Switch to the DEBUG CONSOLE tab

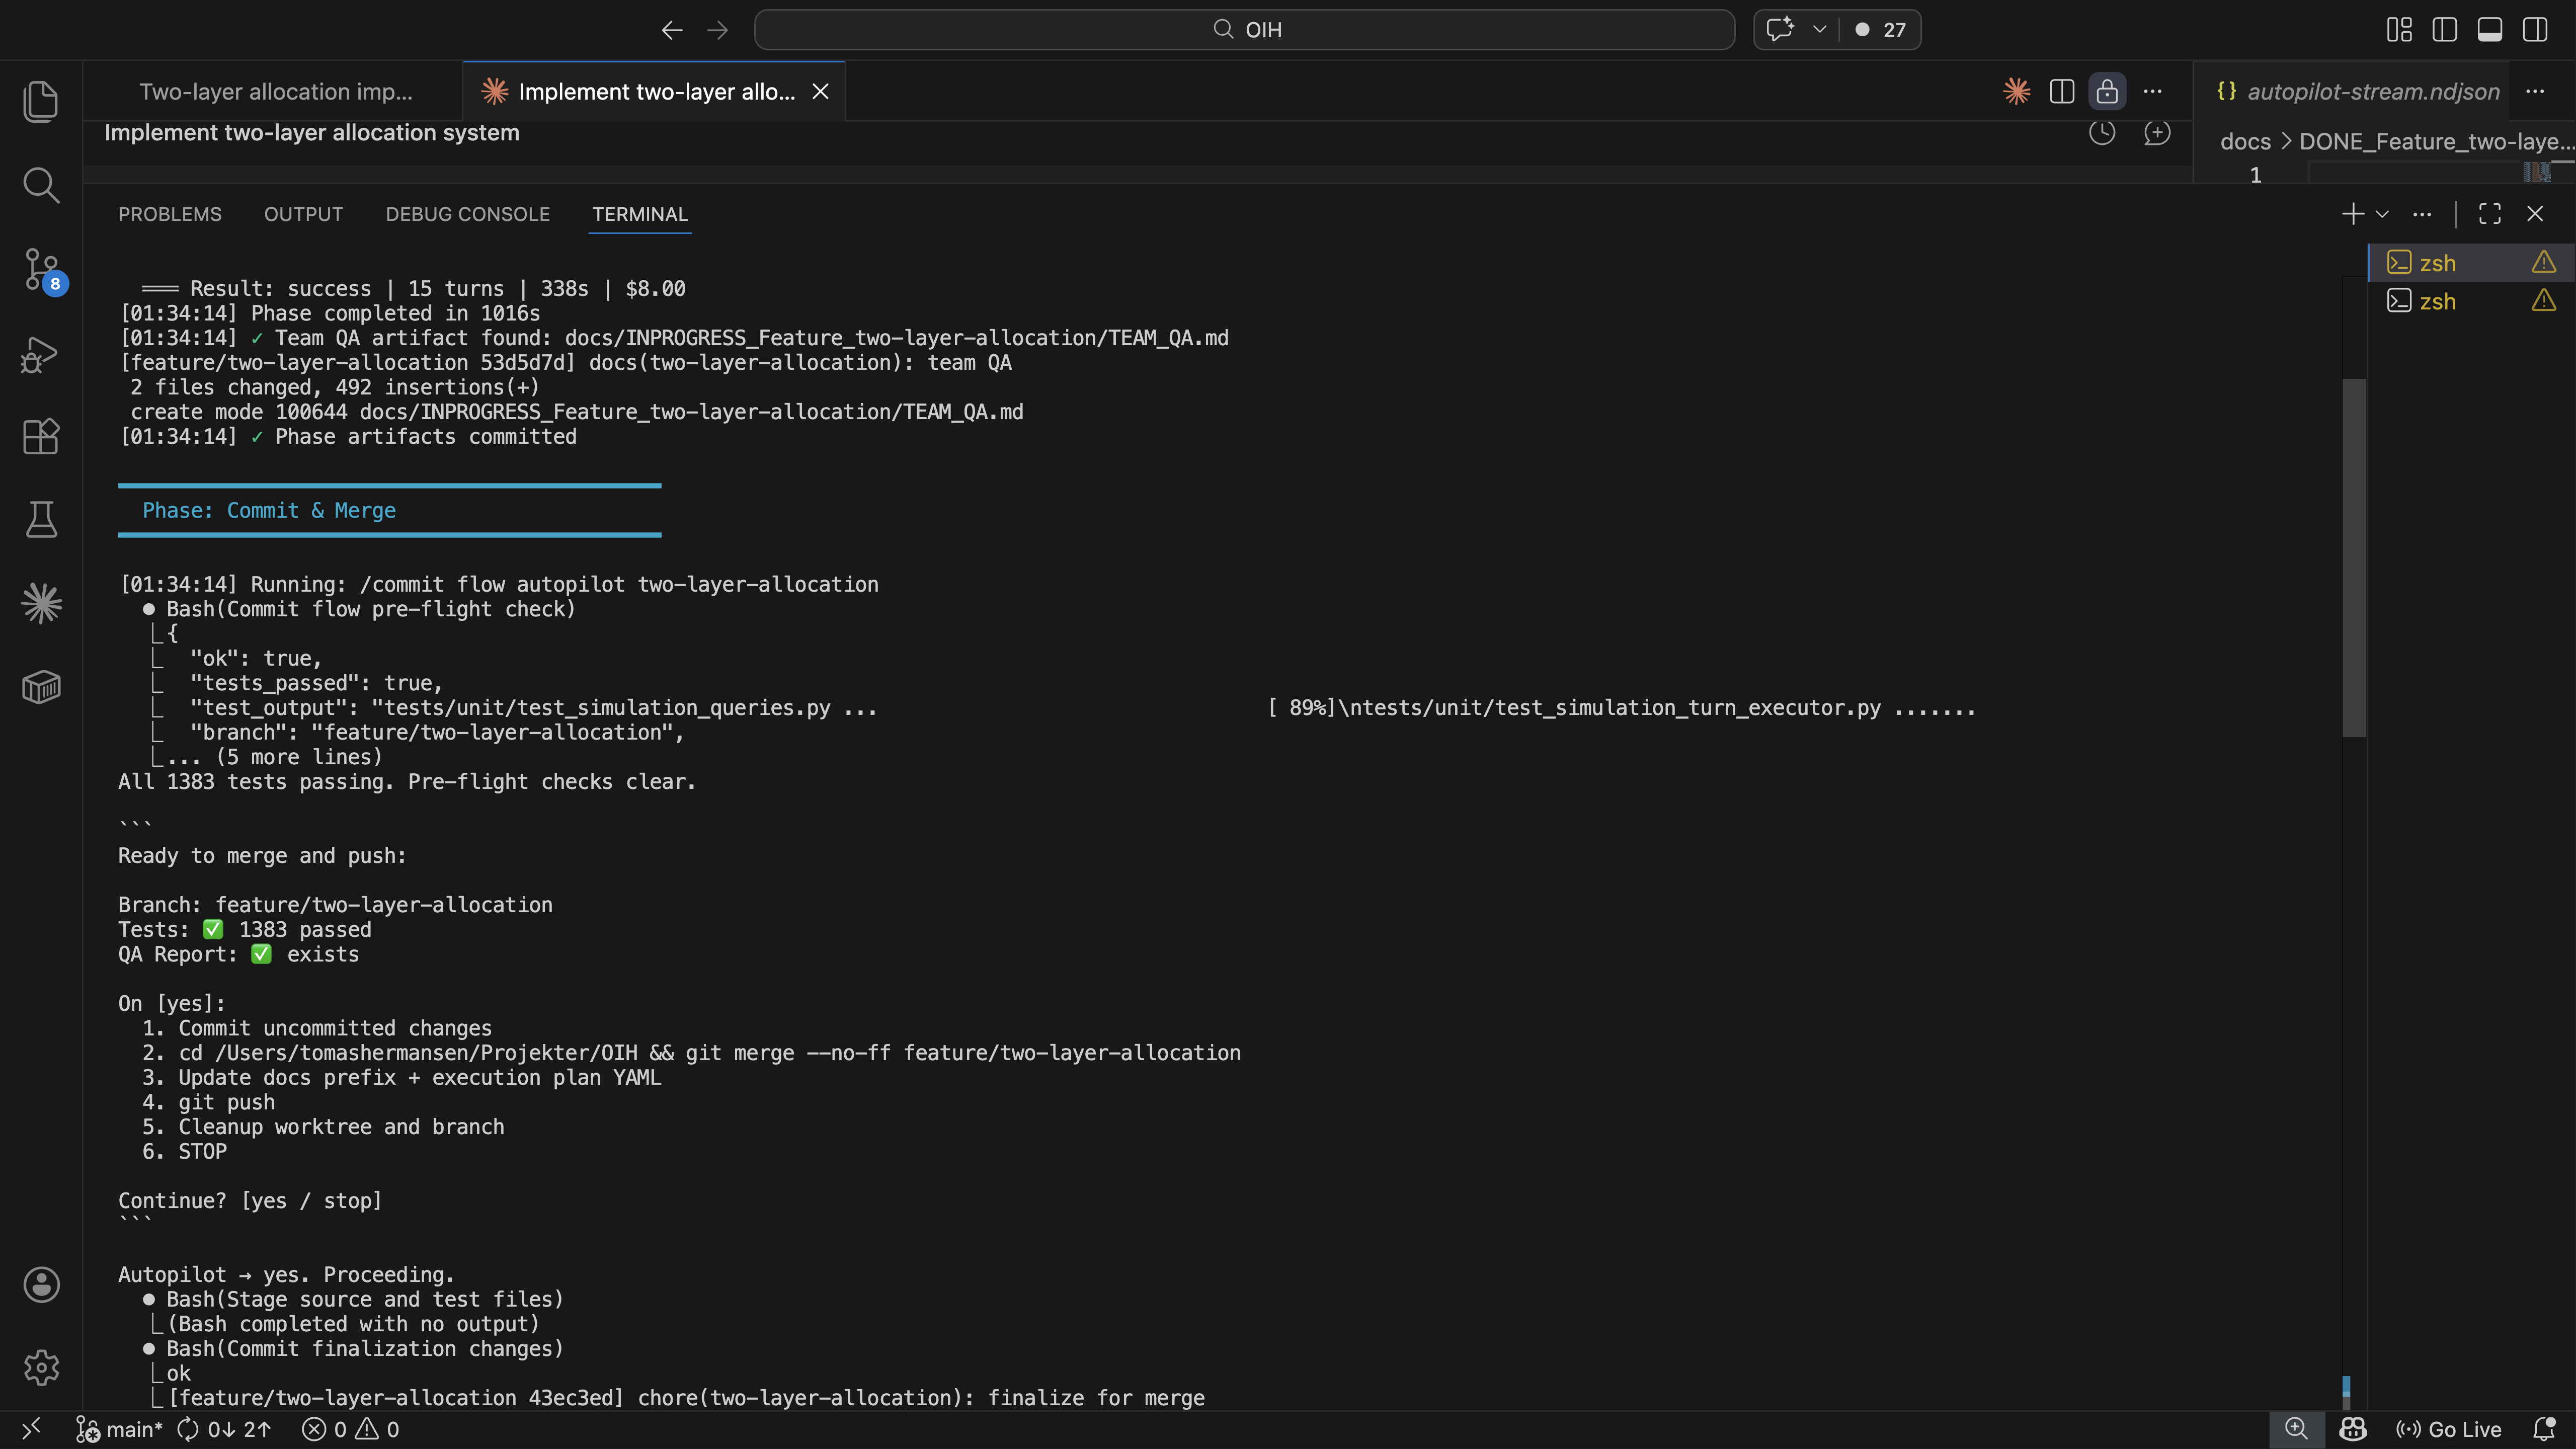pyautogui.click(x=467, y=214)
